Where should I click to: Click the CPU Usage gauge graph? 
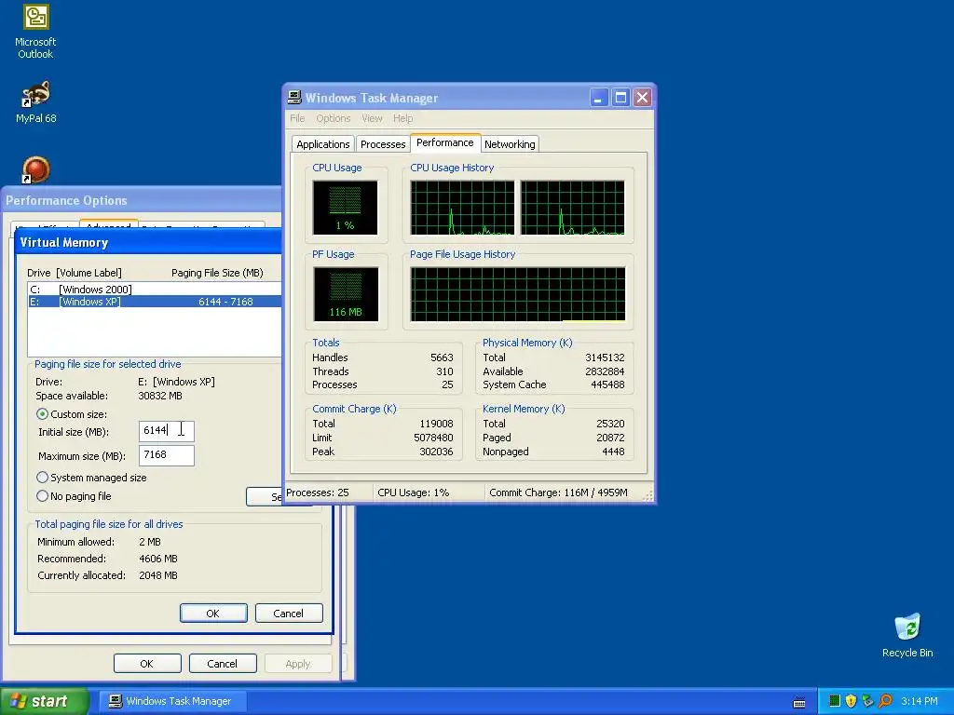(x=345, y=208)
